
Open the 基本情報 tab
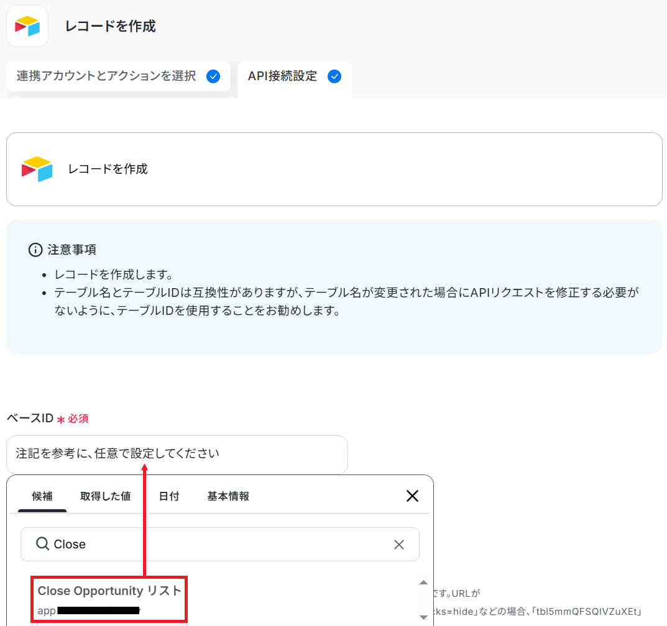click(x=228, y=496)
